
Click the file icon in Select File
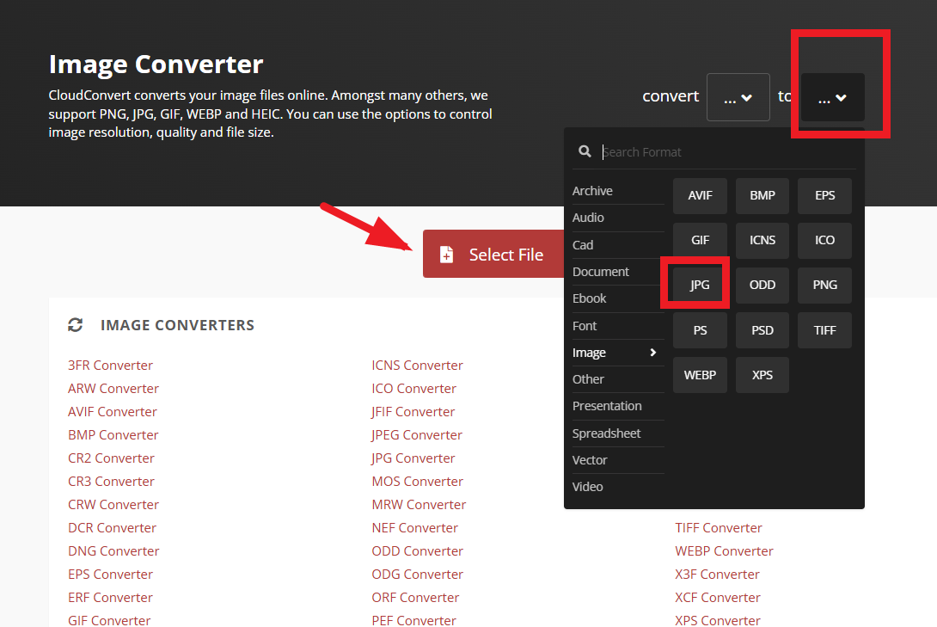(x=446, y=255)
